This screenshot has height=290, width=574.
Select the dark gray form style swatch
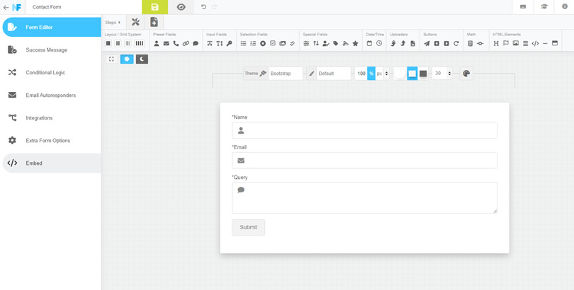click(423, 74)
